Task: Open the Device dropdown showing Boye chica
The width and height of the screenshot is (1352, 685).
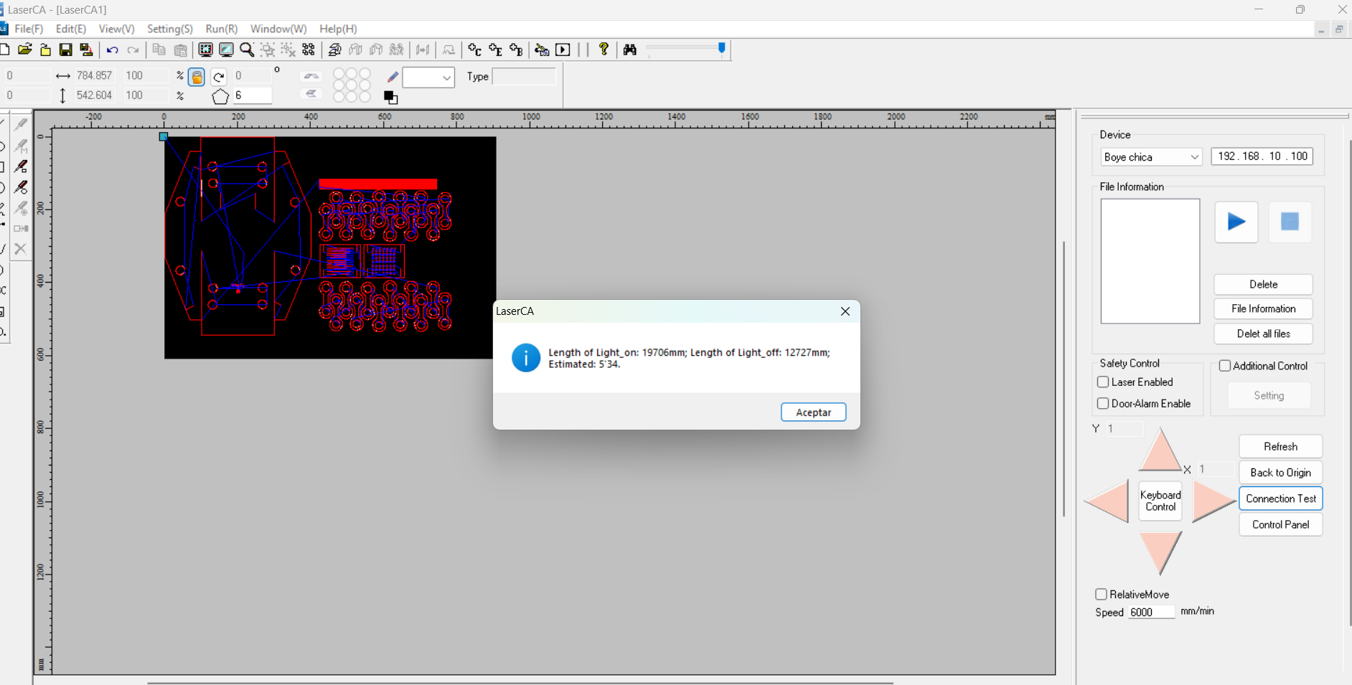Action: [x=1151, y=157]
